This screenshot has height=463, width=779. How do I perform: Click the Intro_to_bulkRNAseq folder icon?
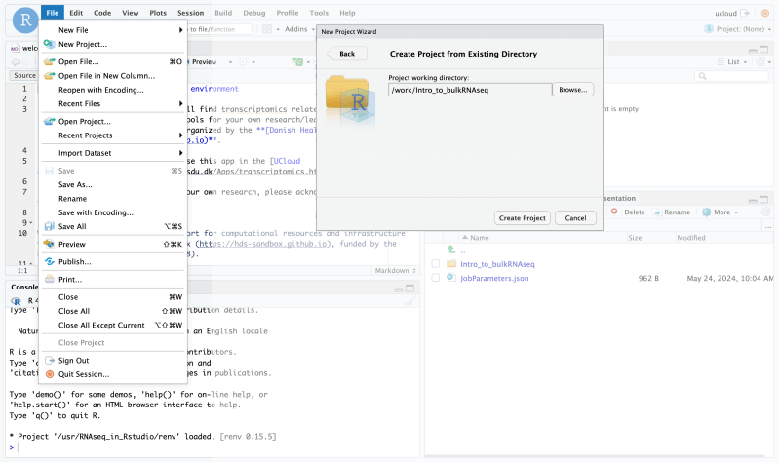coord(451,264)
